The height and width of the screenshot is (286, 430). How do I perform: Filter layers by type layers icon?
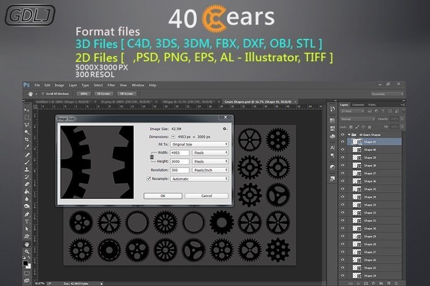point(383,111)
